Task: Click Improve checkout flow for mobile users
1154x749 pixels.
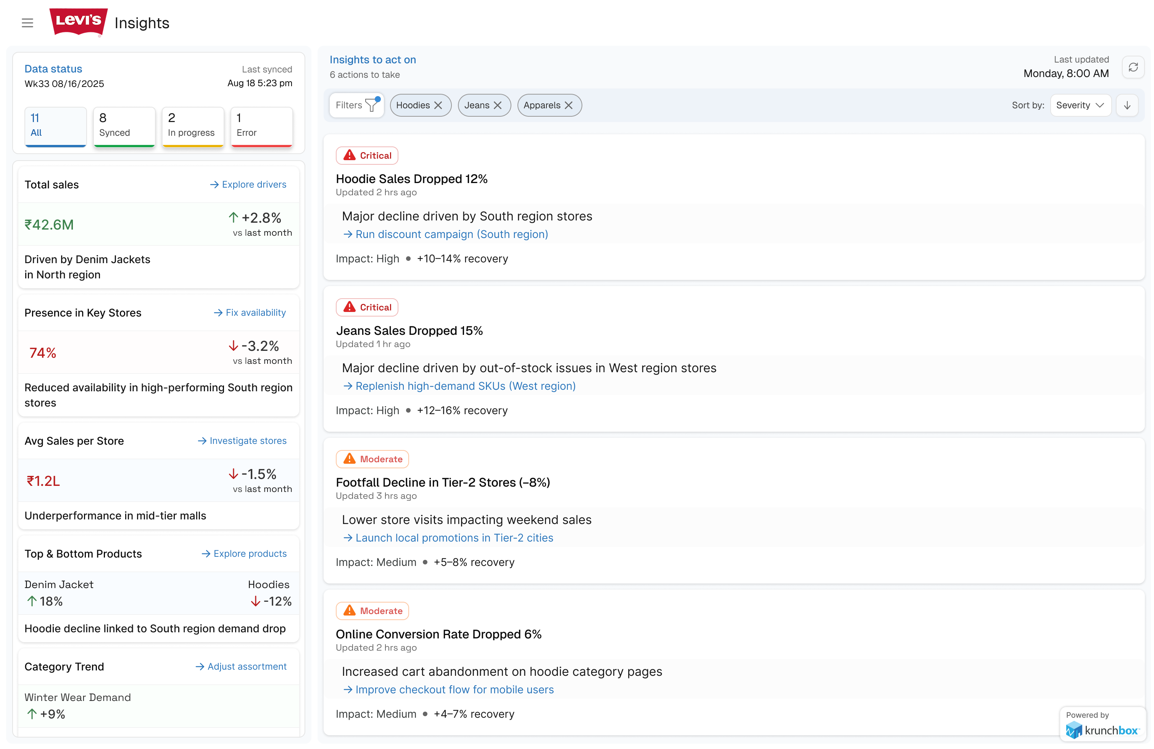Action: point(448,690)
